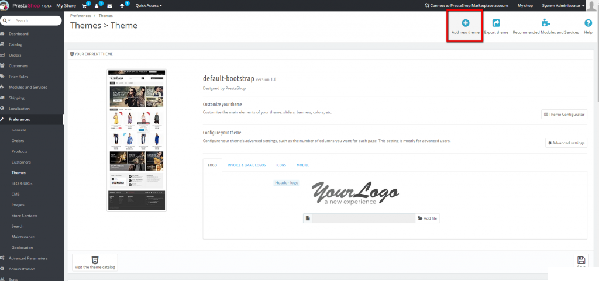Expand the search type dropdown magnifier

(x=6, y=20)
